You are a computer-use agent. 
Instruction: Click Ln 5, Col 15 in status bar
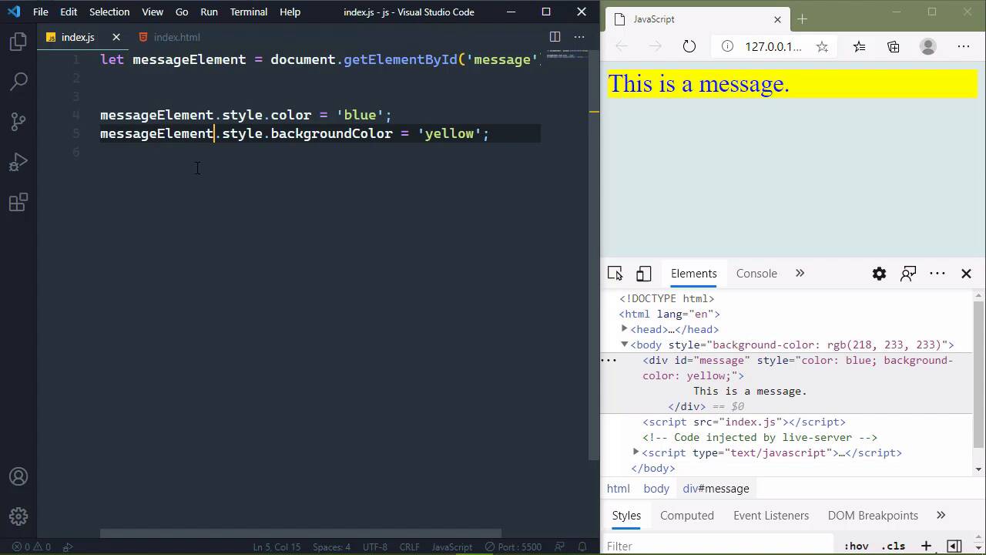pos(277,547)
